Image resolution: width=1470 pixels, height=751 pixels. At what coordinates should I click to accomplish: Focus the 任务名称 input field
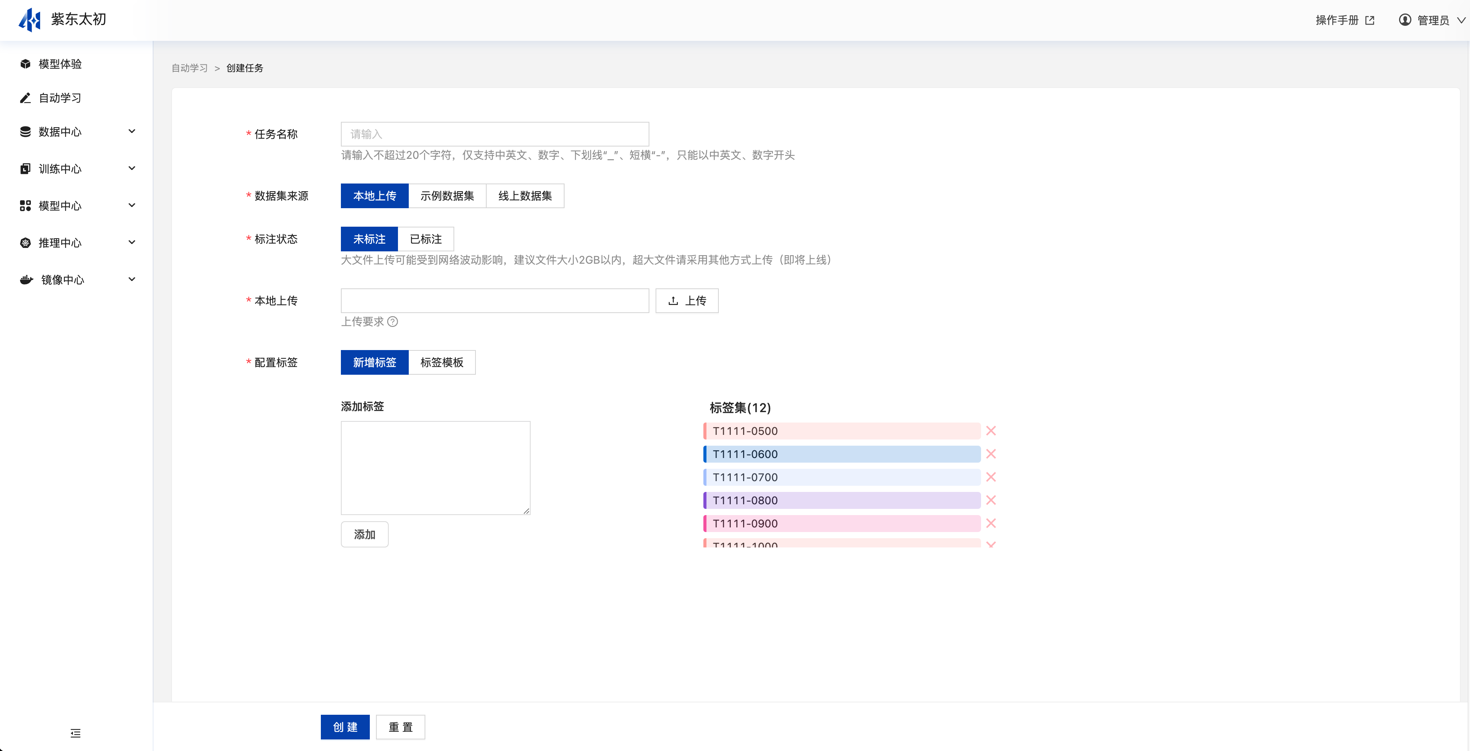495,134
